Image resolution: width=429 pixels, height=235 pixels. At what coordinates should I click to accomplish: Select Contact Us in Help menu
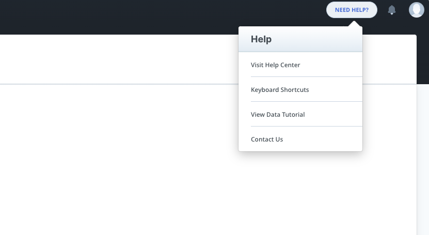(267, 139)
